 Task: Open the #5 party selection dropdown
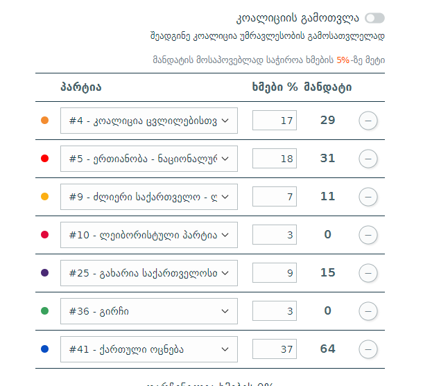(149, 159)
